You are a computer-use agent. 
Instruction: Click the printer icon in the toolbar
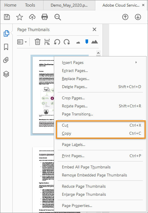point(45,17)
